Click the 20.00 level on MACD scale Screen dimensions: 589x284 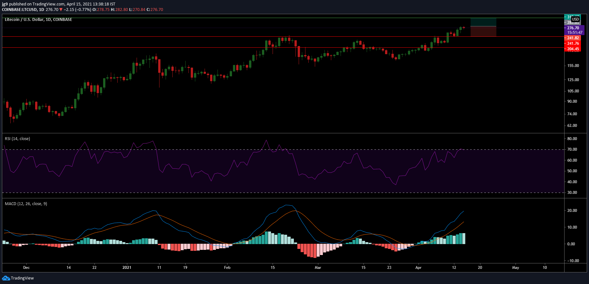click(572, 211)
